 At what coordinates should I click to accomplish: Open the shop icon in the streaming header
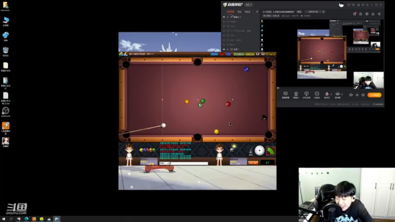(x=367, y=14)
